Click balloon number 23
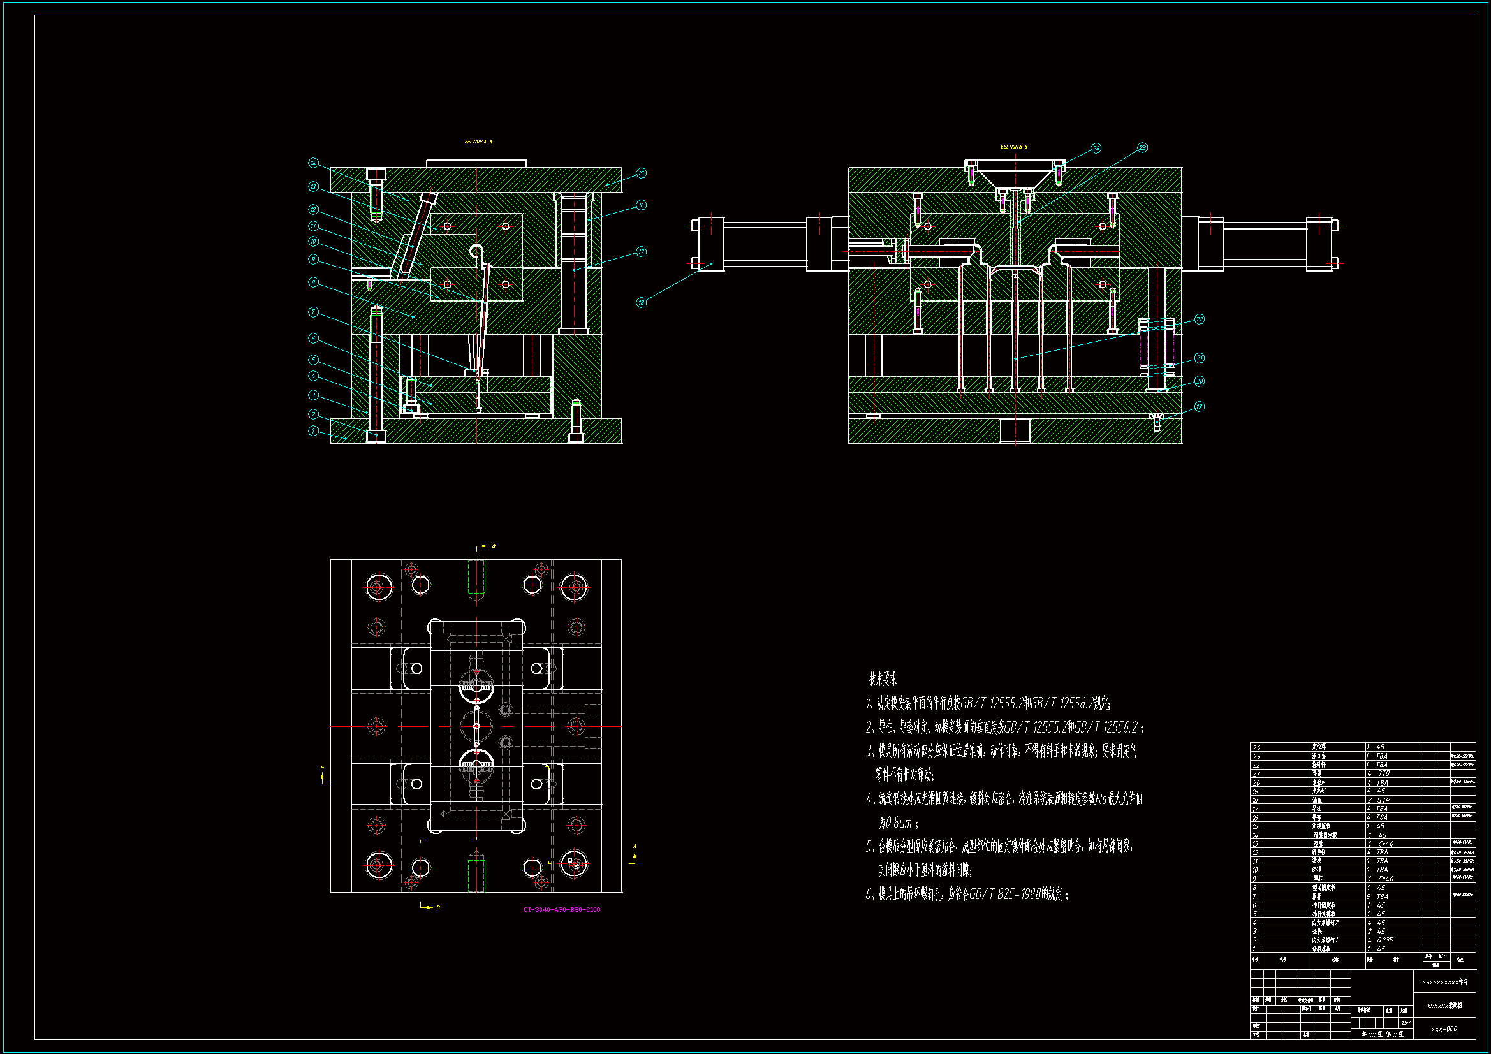1491x1054 pixels. (1142, 148)
